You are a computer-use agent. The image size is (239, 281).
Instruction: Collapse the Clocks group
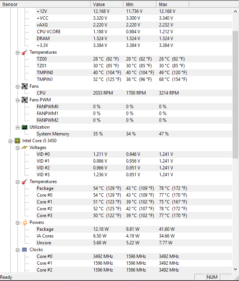coord(17,250)
